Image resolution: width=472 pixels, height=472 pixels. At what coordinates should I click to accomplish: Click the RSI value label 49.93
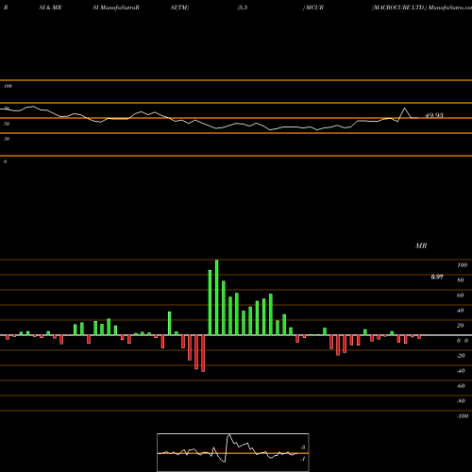[434, 115]
